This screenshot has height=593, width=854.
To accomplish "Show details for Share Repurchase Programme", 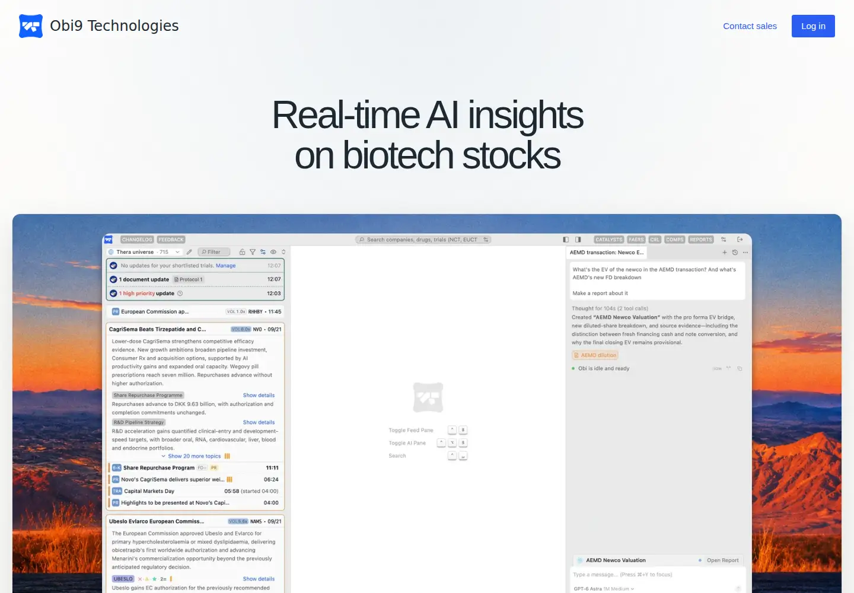I will (x=259, y=396).
